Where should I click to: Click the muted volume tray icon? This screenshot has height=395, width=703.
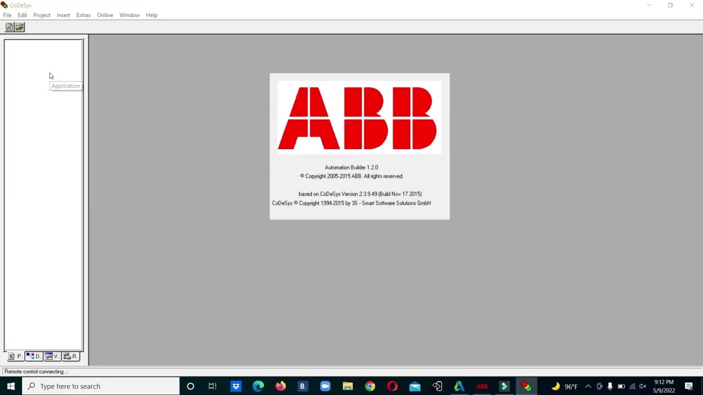point(643,386)
